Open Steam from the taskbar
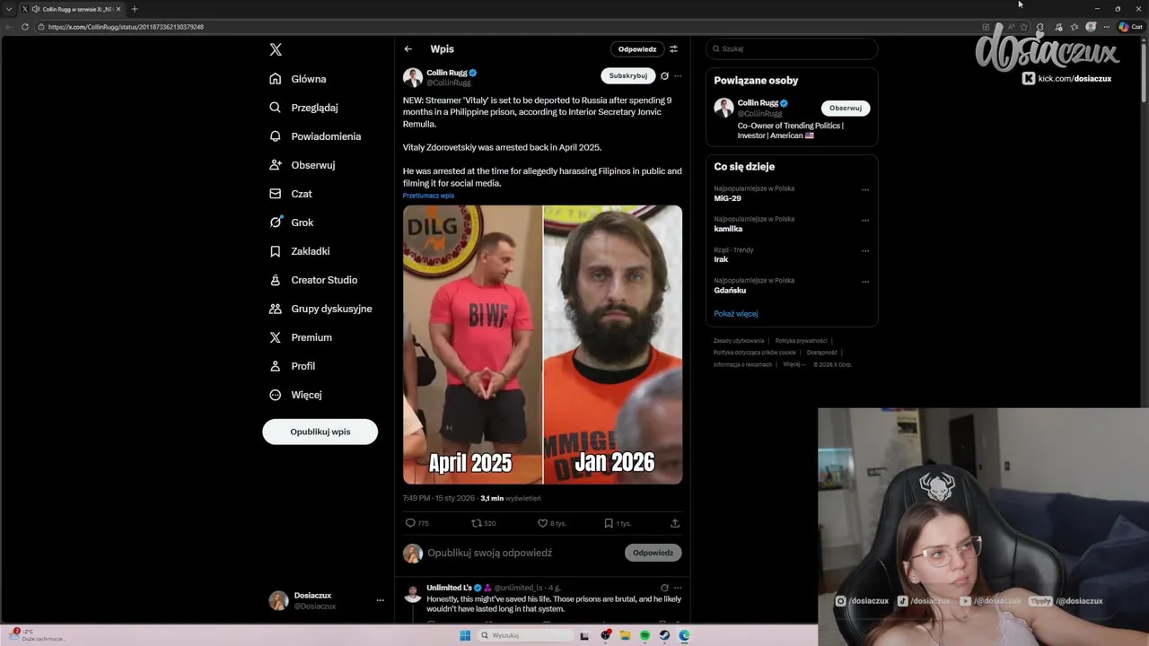 (665, 635)
